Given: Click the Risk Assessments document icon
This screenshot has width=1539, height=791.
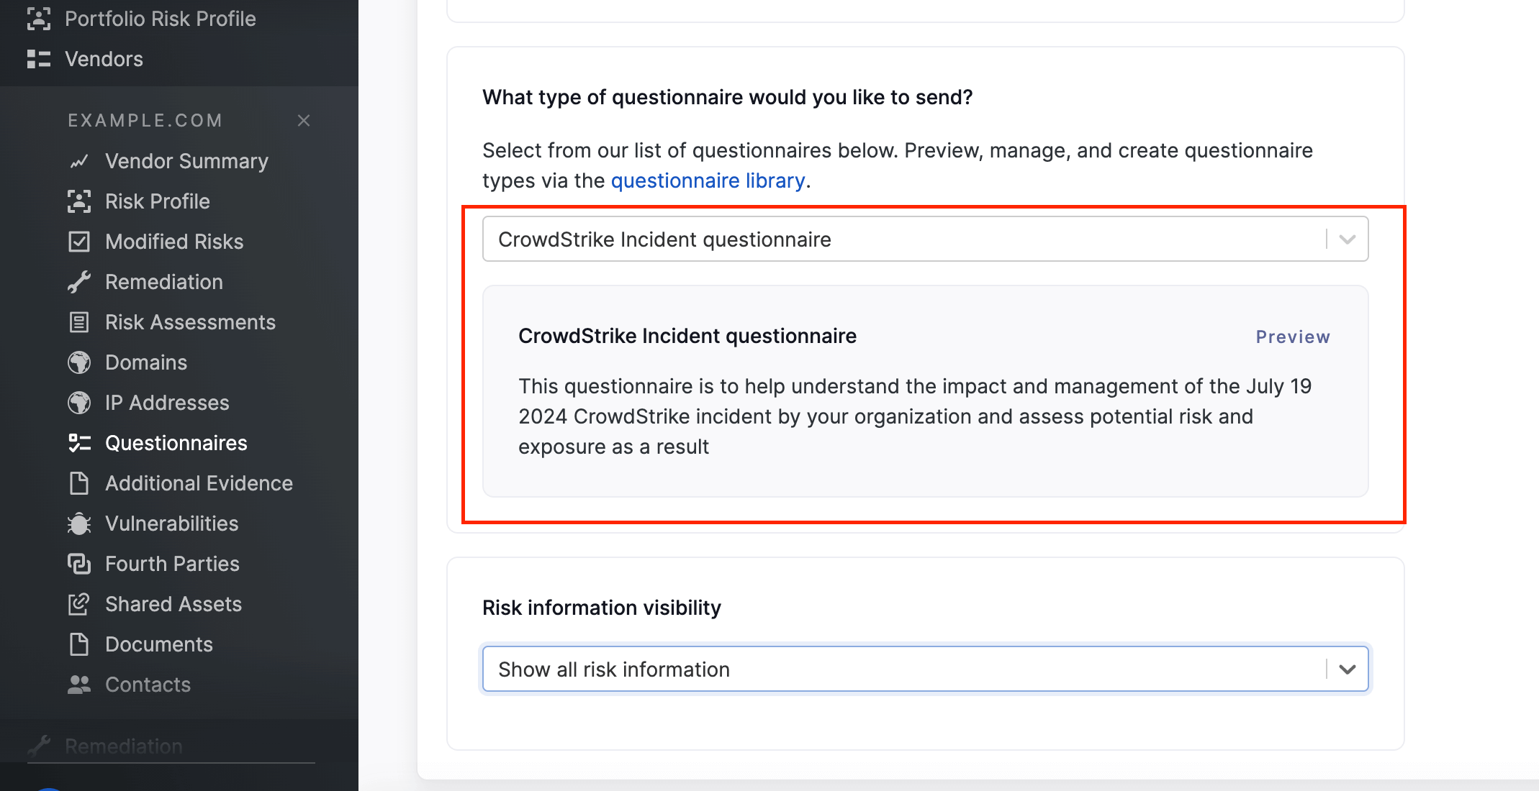Looking at the screenshot, I should pyautogui.click(x=79, y=322).
